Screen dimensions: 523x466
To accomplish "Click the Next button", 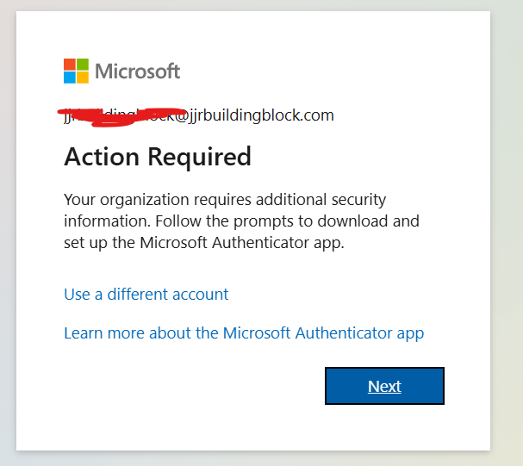I will (384, 386).
